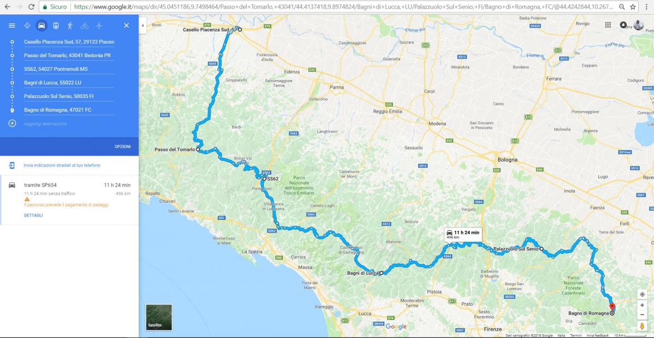654x338 pixels.
Task: Zoom out on the map
Action: coord(642,315)
